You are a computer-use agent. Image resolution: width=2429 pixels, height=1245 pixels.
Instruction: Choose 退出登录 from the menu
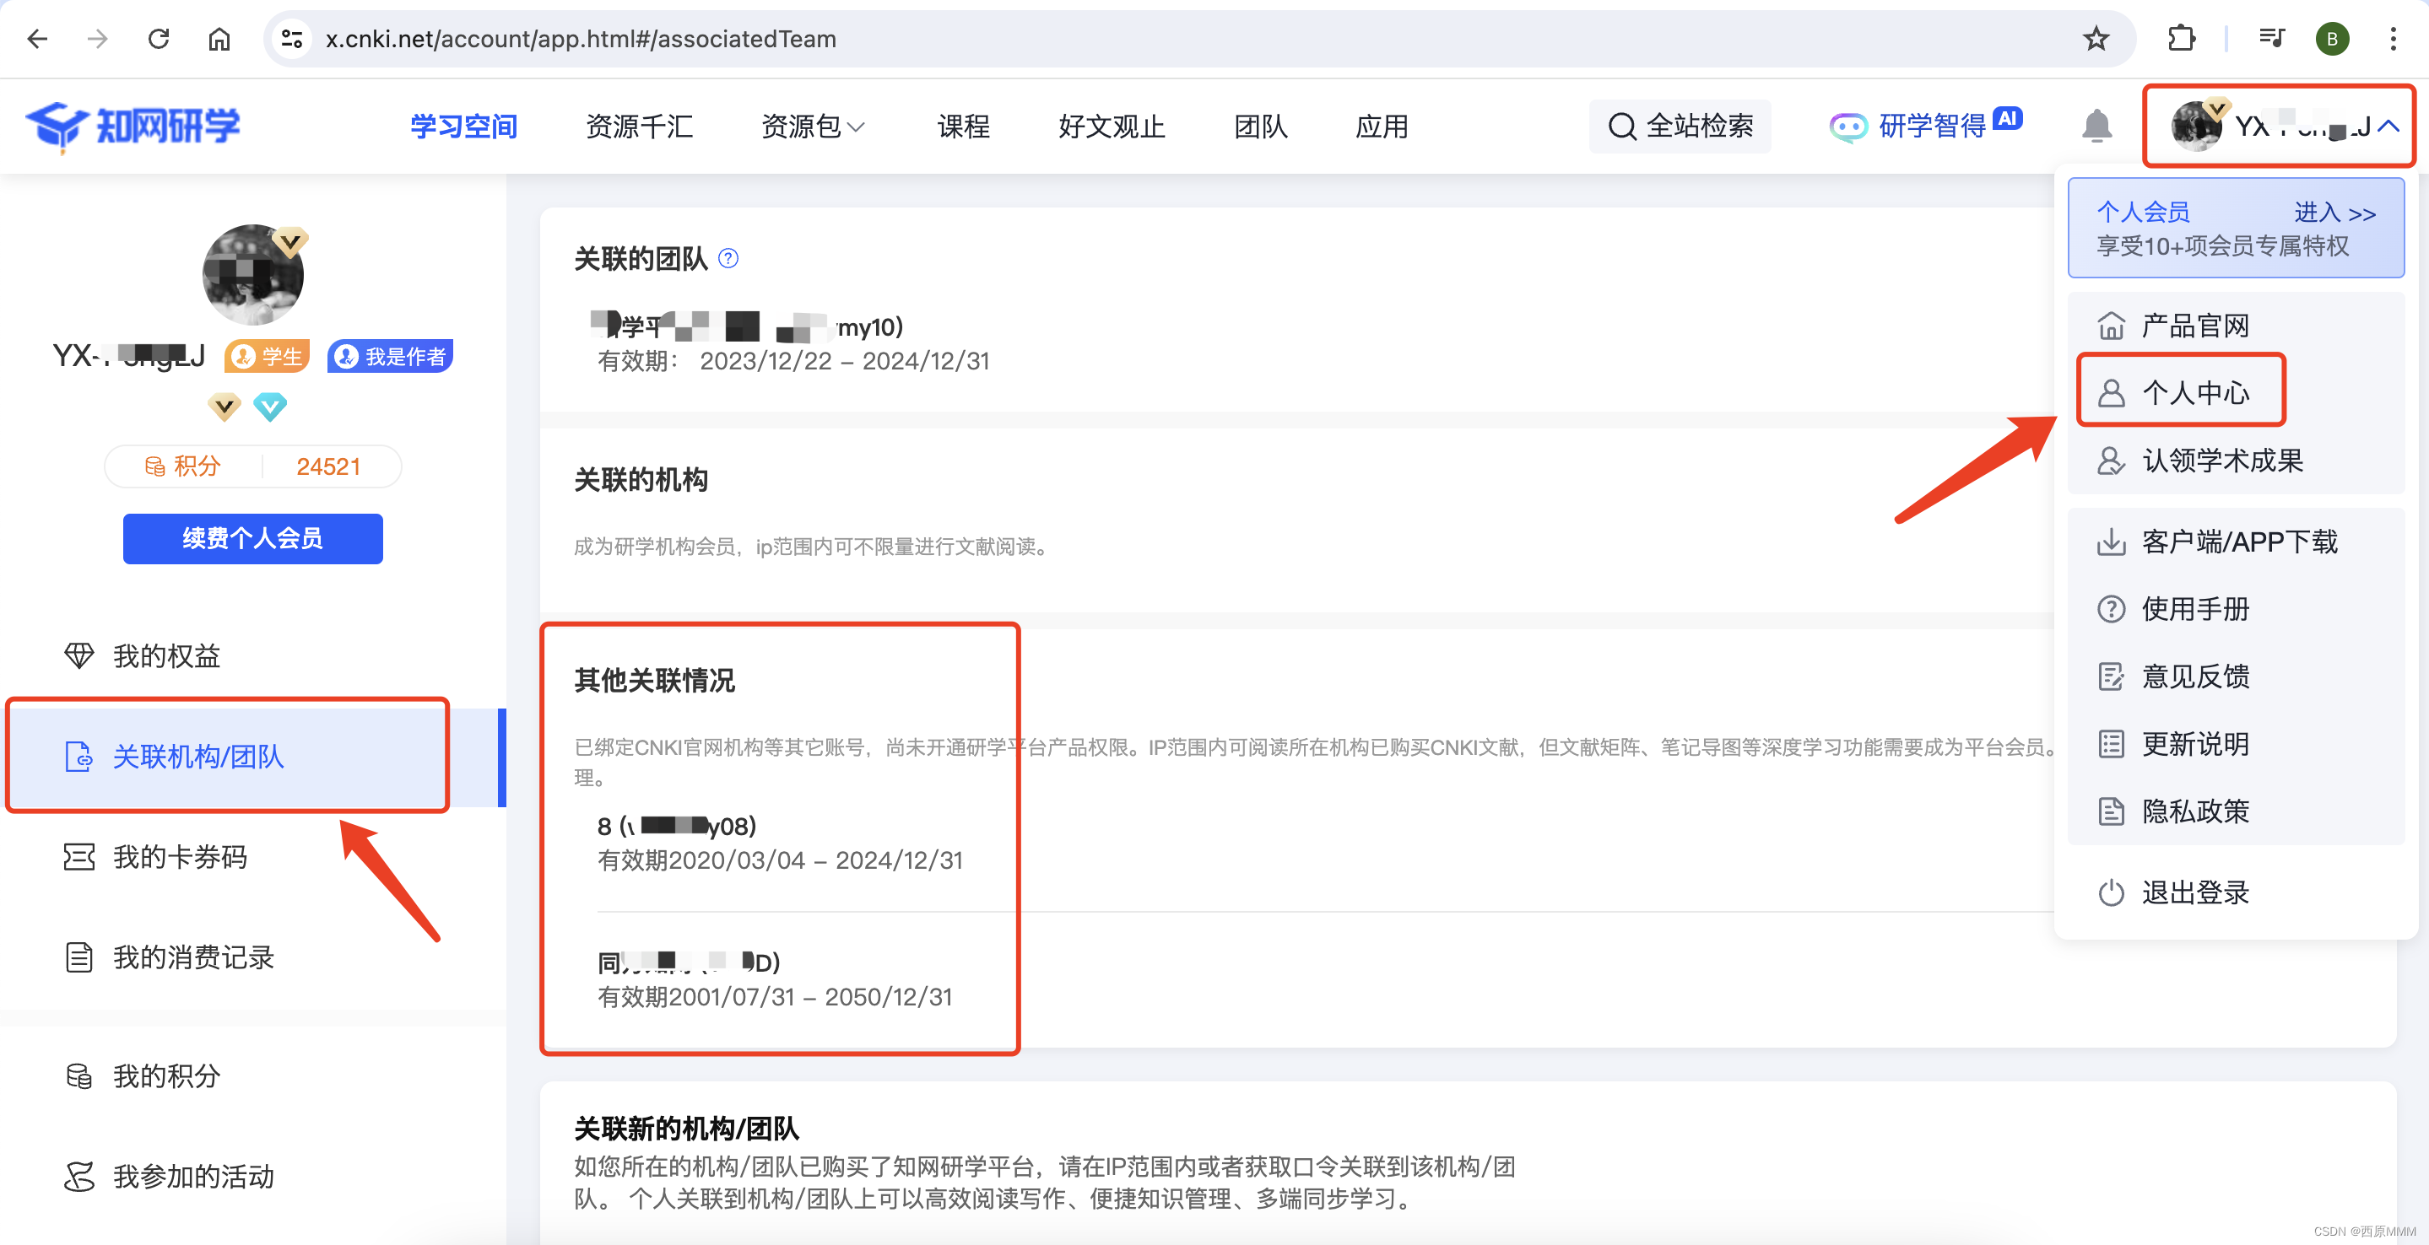tap(2194, 892)
